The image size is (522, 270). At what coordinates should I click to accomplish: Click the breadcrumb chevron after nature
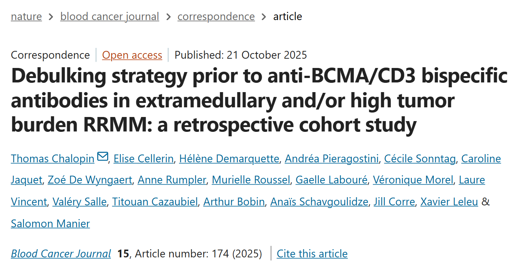pos(51,16)
